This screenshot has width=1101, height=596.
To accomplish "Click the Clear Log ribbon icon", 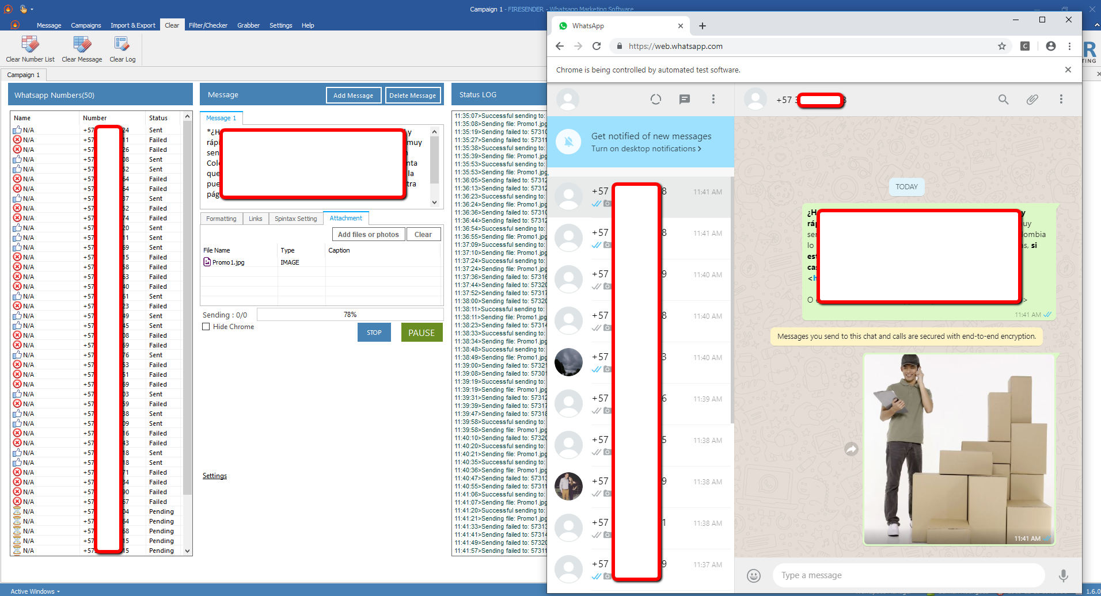I will click(122, 44).
